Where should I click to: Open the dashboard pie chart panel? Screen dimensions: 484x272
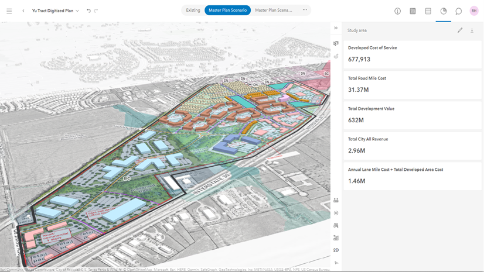pyautogui.click(x=444, y=11)
